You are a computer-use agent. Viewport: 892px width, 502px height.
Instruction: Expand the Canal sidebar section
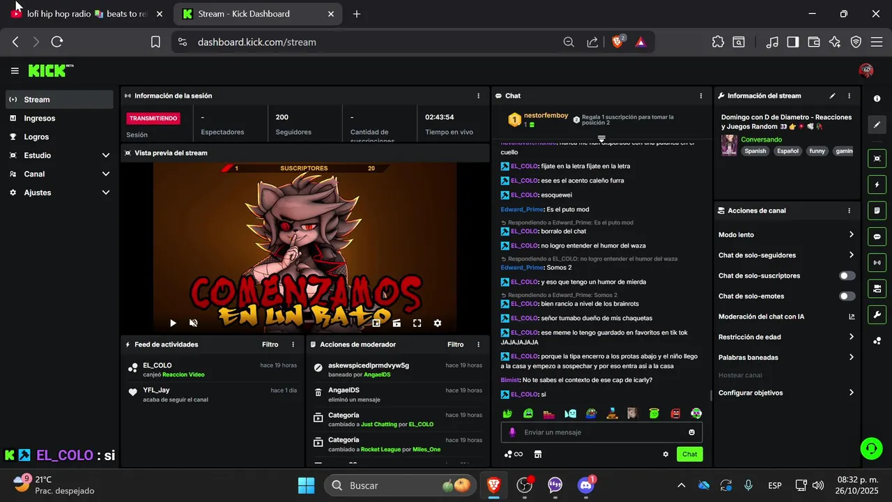tap(59, 174)
